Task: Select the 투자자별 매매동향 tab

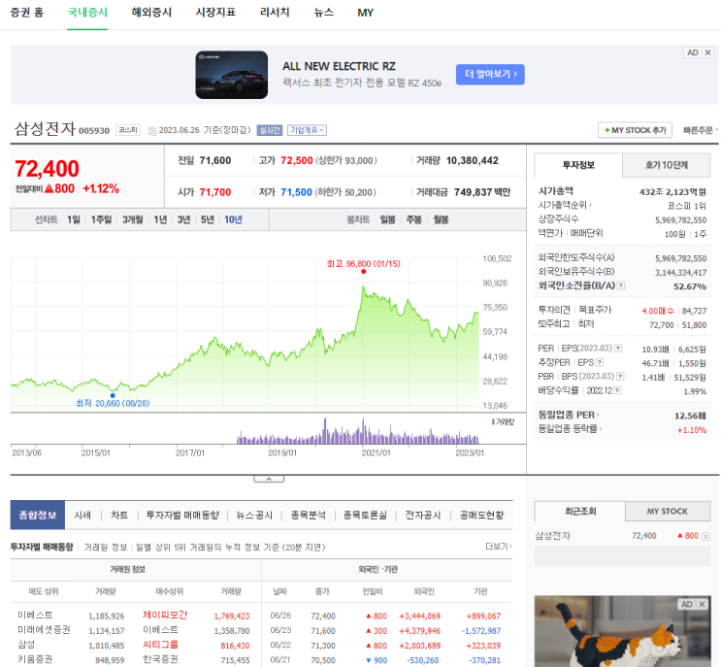Action: coord(182,516)
